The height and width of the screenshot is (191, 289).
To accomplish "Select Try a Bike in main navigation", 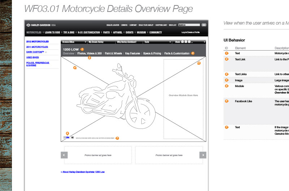I will tap(69, 32).
